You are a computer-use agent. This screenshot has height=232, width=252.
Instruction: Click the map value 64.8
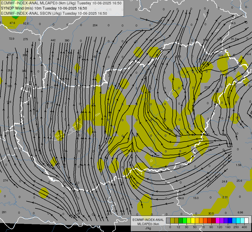coord(181,198)
